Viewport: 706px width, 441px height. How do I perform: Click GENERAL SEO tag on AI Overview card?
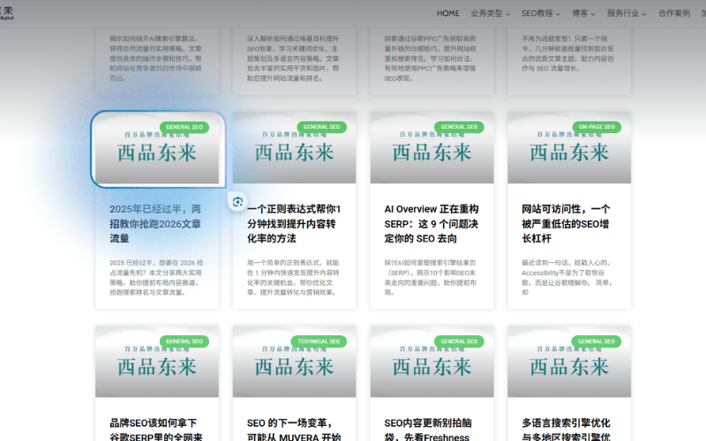point(459,127)
